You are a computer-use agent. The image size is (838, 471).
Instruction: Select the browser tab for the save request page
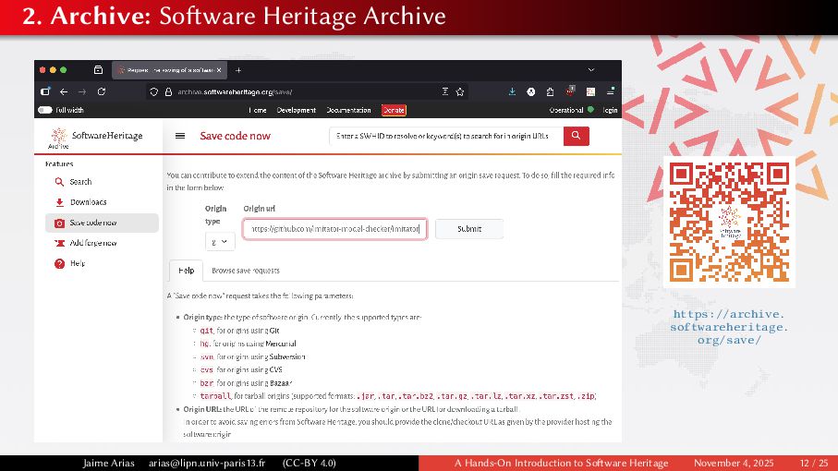[169, 70]
